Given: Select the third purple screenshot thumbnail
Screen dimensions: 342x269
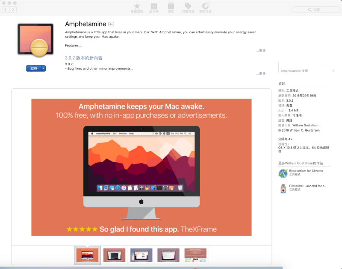Looking at the screenshot, I should point(142,255).
